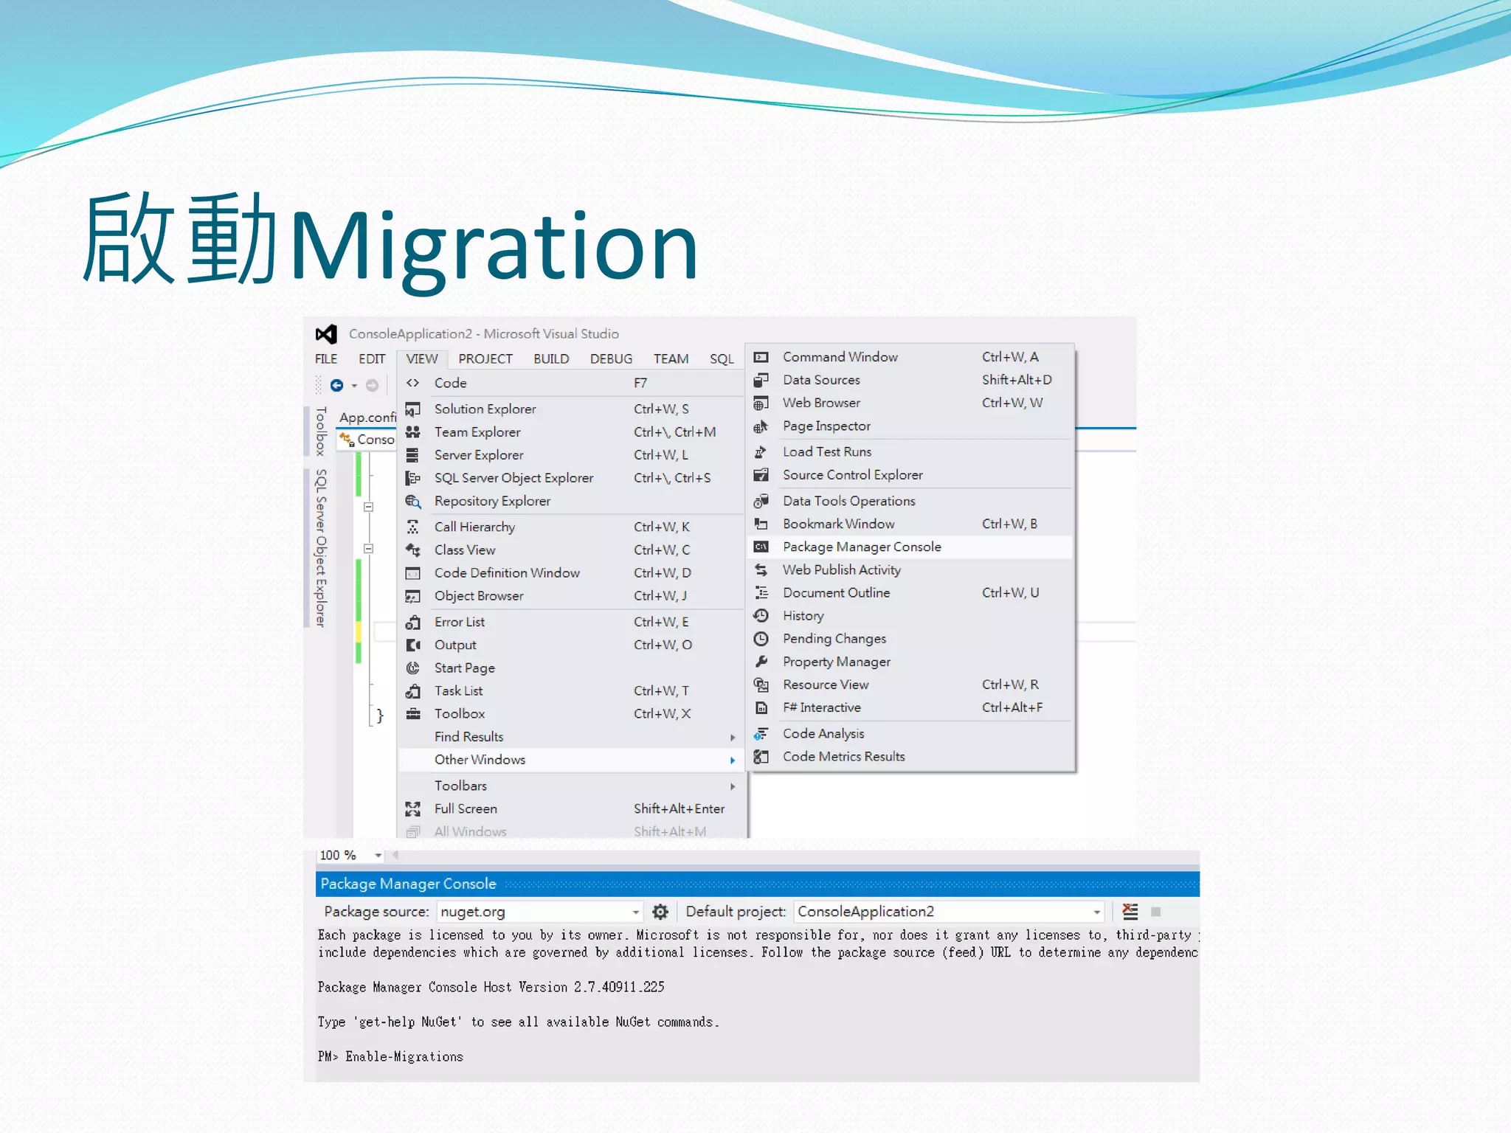Select Pending Changes entry

click(910, 639)
